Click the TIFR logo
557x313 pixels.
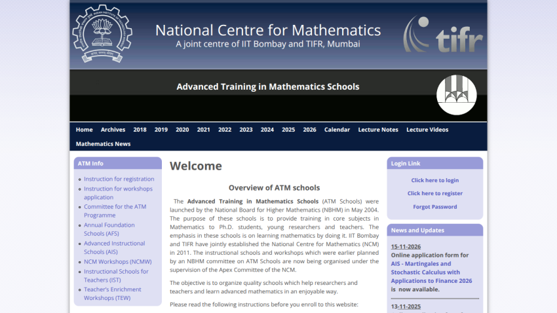(443, 35)
